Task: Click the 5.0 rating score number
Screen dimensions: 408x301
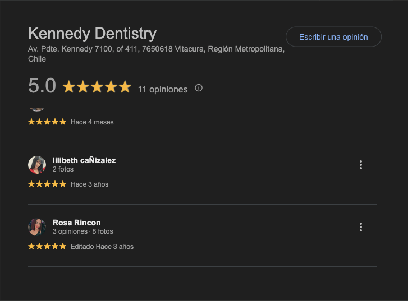Action: point(42,86)
